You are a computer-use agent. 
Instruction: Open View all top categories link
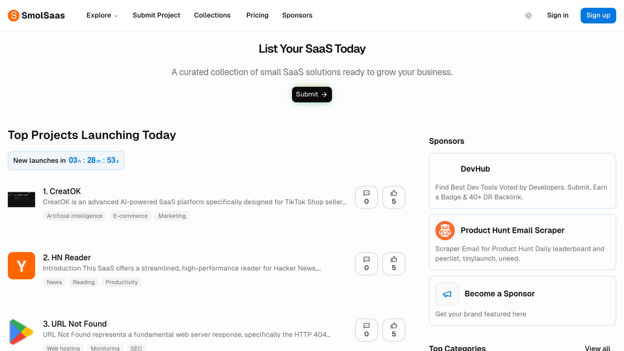tap(597, 348)
